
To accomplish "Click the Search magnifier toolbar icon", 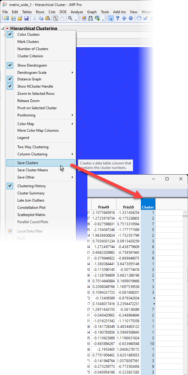I will tap(70, 18).
